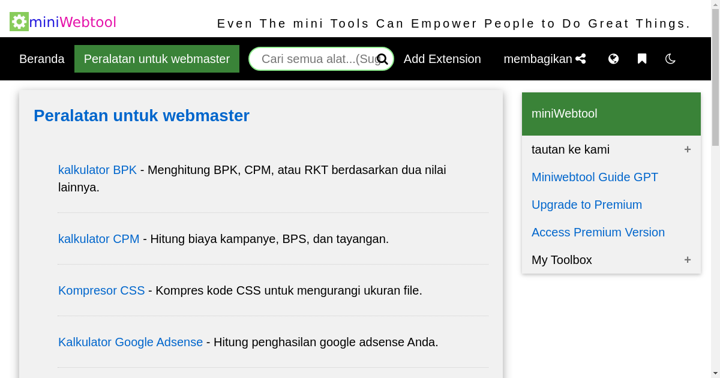The height and width of the screenshot is (378, 720).
Task: Click the miniWebtool gear logo icon
Action: click(x=19, y=22)
